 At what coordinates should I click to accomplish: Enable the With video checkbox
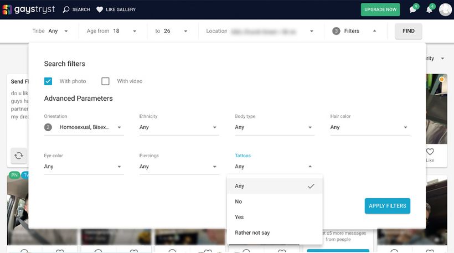pyautogui.click(x=105, y=81)
